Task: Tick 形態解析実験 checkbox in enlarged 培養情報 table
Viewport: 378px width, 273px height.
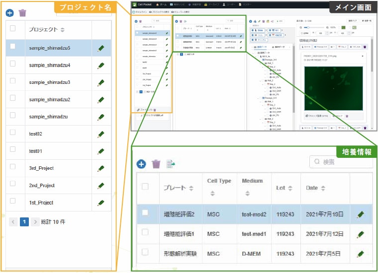Action: click(145, 252)
